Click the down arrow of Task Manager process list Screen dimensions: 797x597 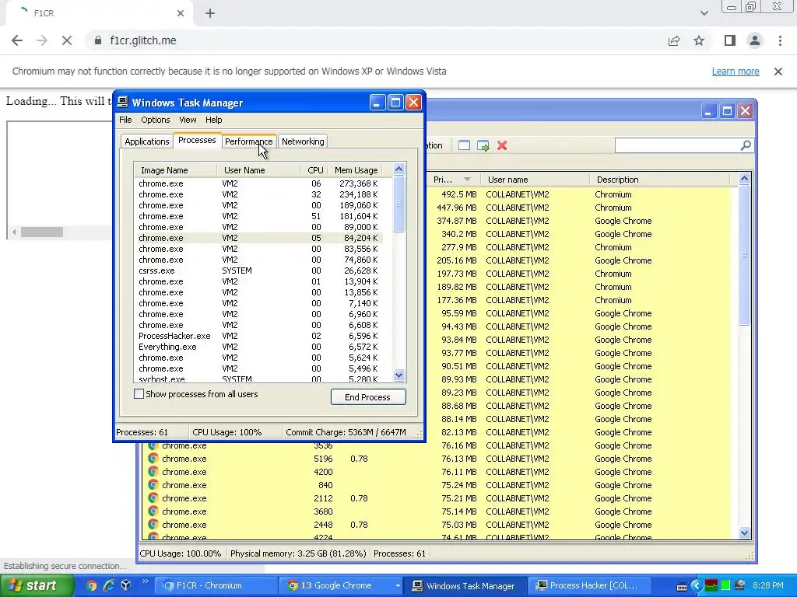click(399, 375)
